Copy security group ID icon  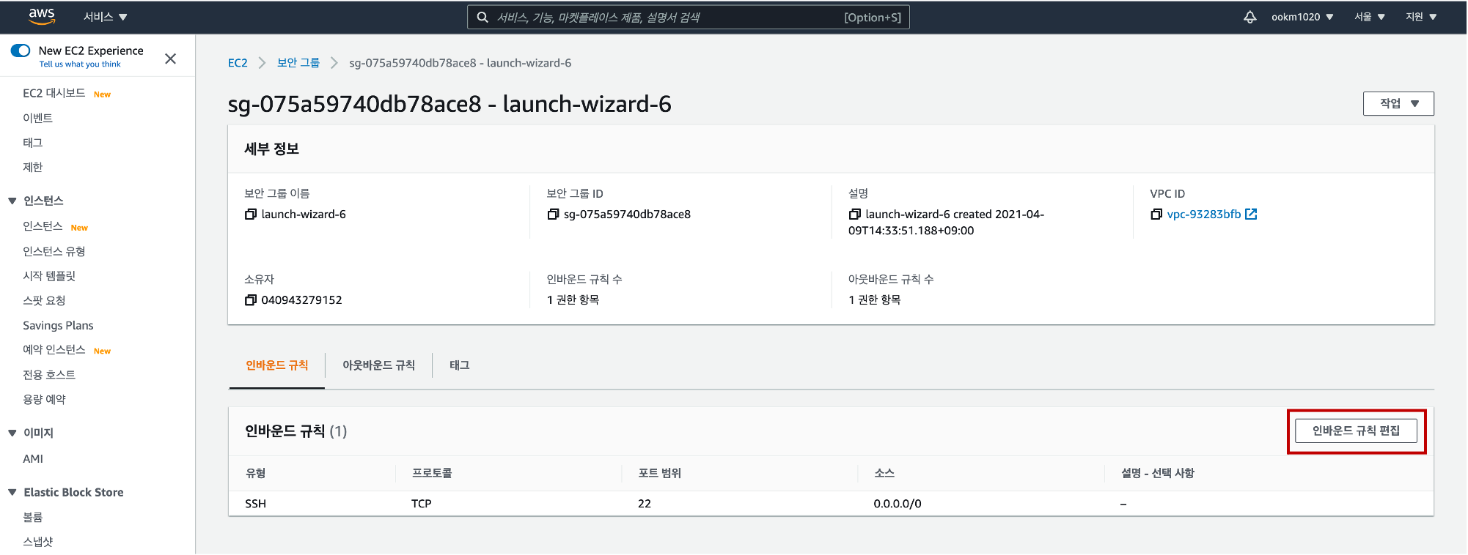553,214
